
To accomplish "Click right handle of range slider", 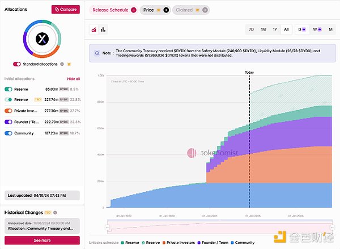I will pos(332,227).
